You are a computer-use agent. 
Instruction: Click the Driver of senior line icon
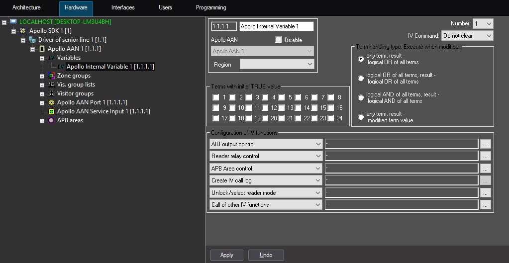pos(32,40)
